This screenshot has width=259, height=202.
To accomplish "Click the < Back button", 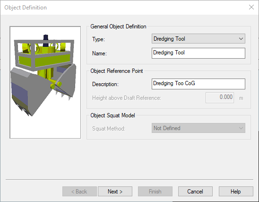I will pyautogui.click(x=79, y=192).
